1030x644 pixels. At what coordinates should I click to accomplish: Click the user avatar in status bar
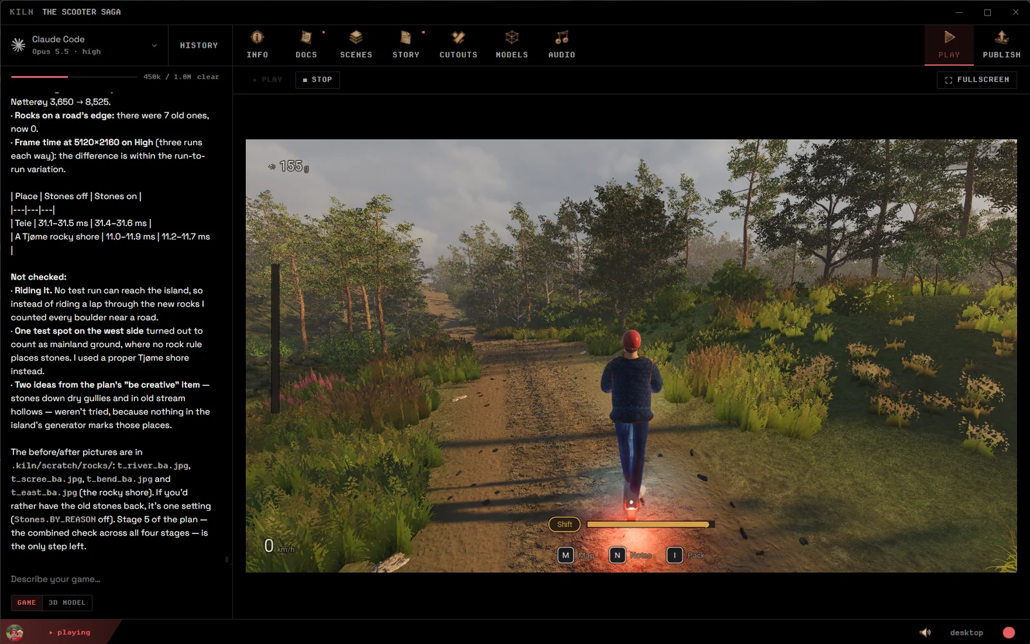click(x=15, y=632)
